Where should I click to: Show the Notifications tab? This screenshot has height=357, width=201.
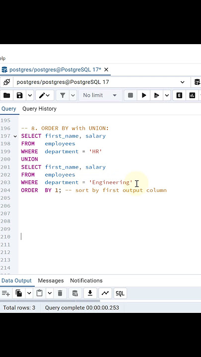86,281
